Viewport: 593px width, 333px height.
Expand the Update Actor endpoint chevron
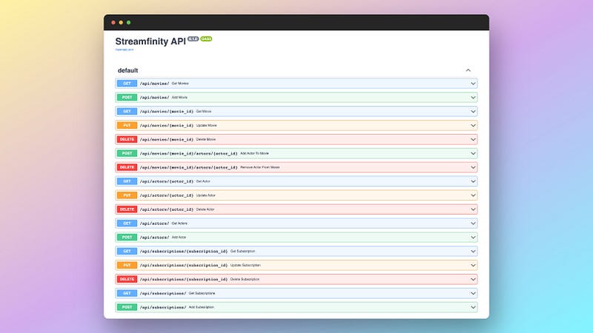tap(473, 195)
